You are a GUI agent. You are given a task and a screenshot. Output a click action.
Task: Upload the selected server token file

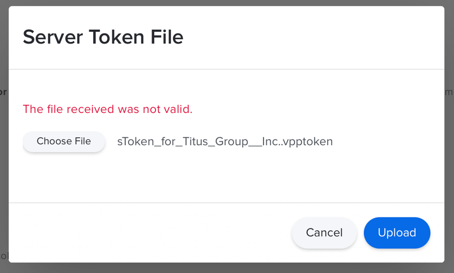tap(397, 233)
